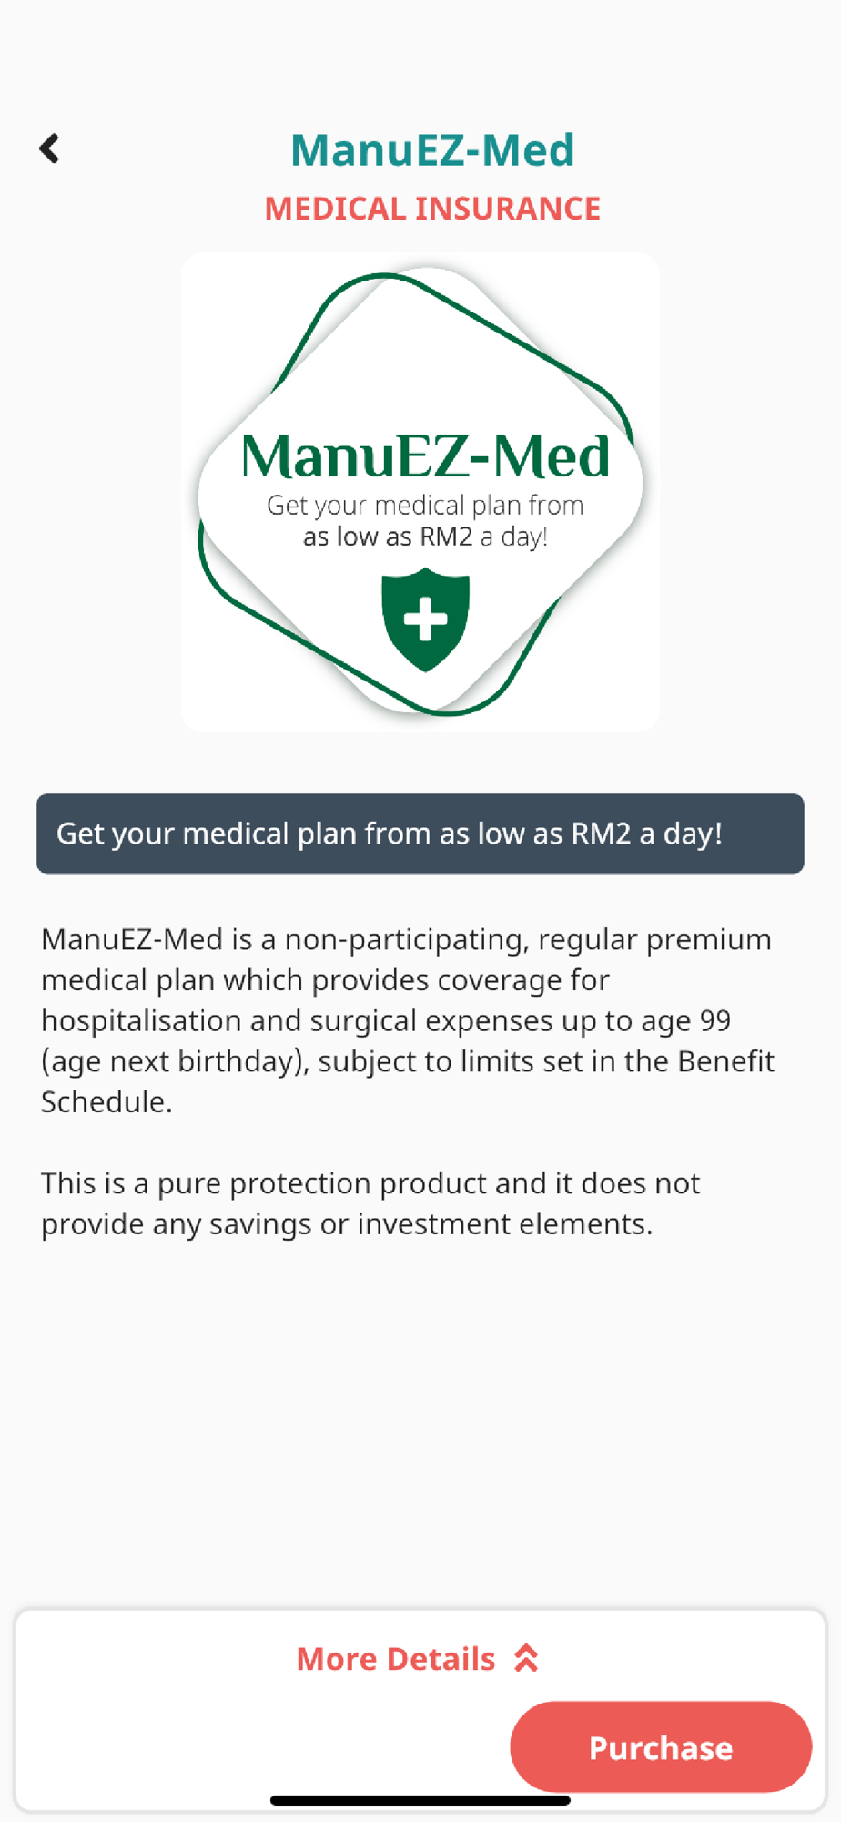The image size is (841, 1822).
Task: Click the green shield plus icon
Action: pos(425,619)
